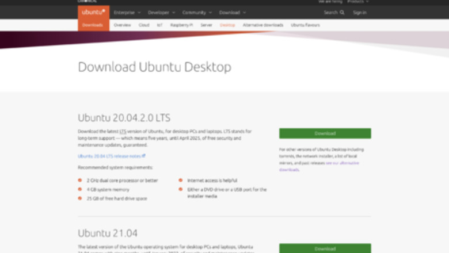Download Ubuntu 21.04
This screenshot has width=449, height=253.
coord(325,248)
